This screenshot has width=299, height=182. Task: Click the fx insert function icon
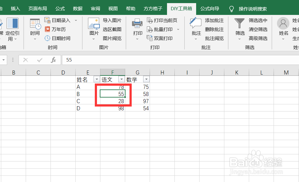[x=53, y=60]
